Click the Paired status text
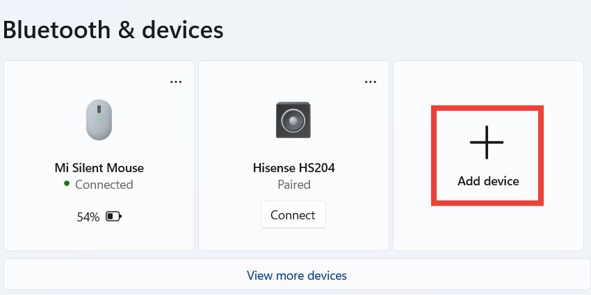Viewport: 591px width, 295px height. point(294,185)
